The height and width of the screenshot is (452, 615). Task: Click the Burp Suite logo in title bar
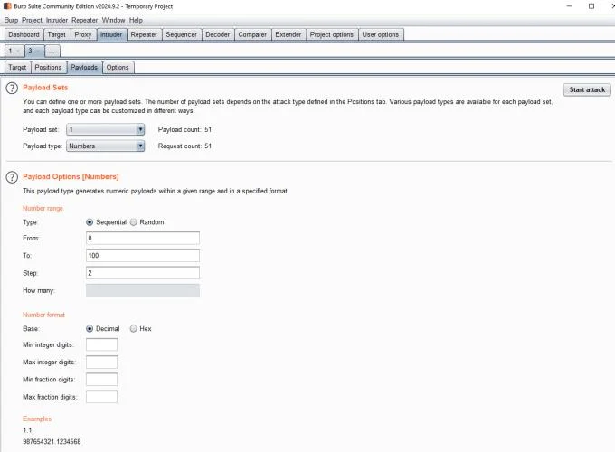(7, 6)
